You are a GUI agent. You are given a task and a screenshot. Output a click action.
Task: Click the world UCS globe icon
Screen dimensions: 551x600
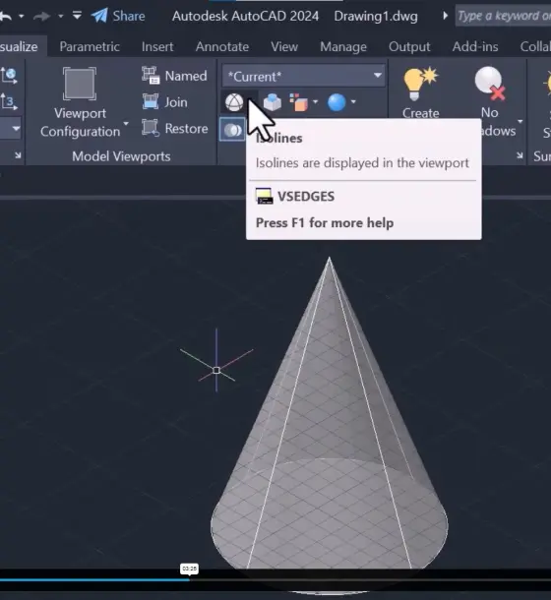[9, 75]
